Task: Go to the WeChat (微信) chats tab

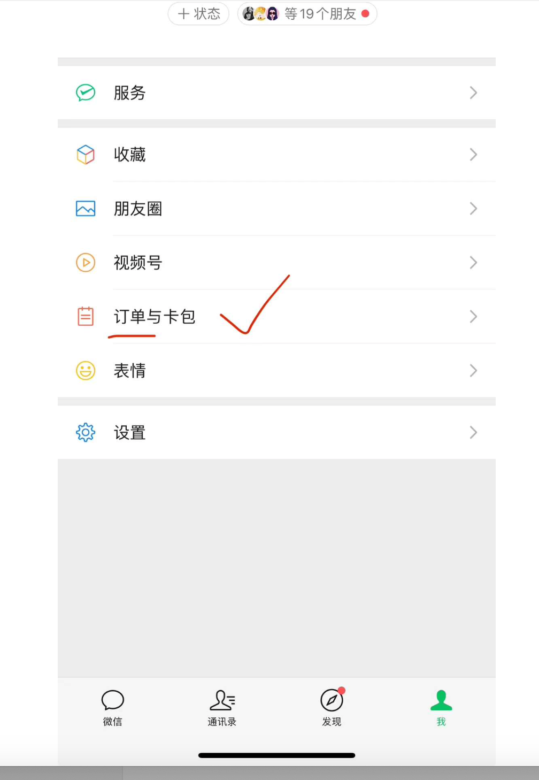Action: pos(112,707)
